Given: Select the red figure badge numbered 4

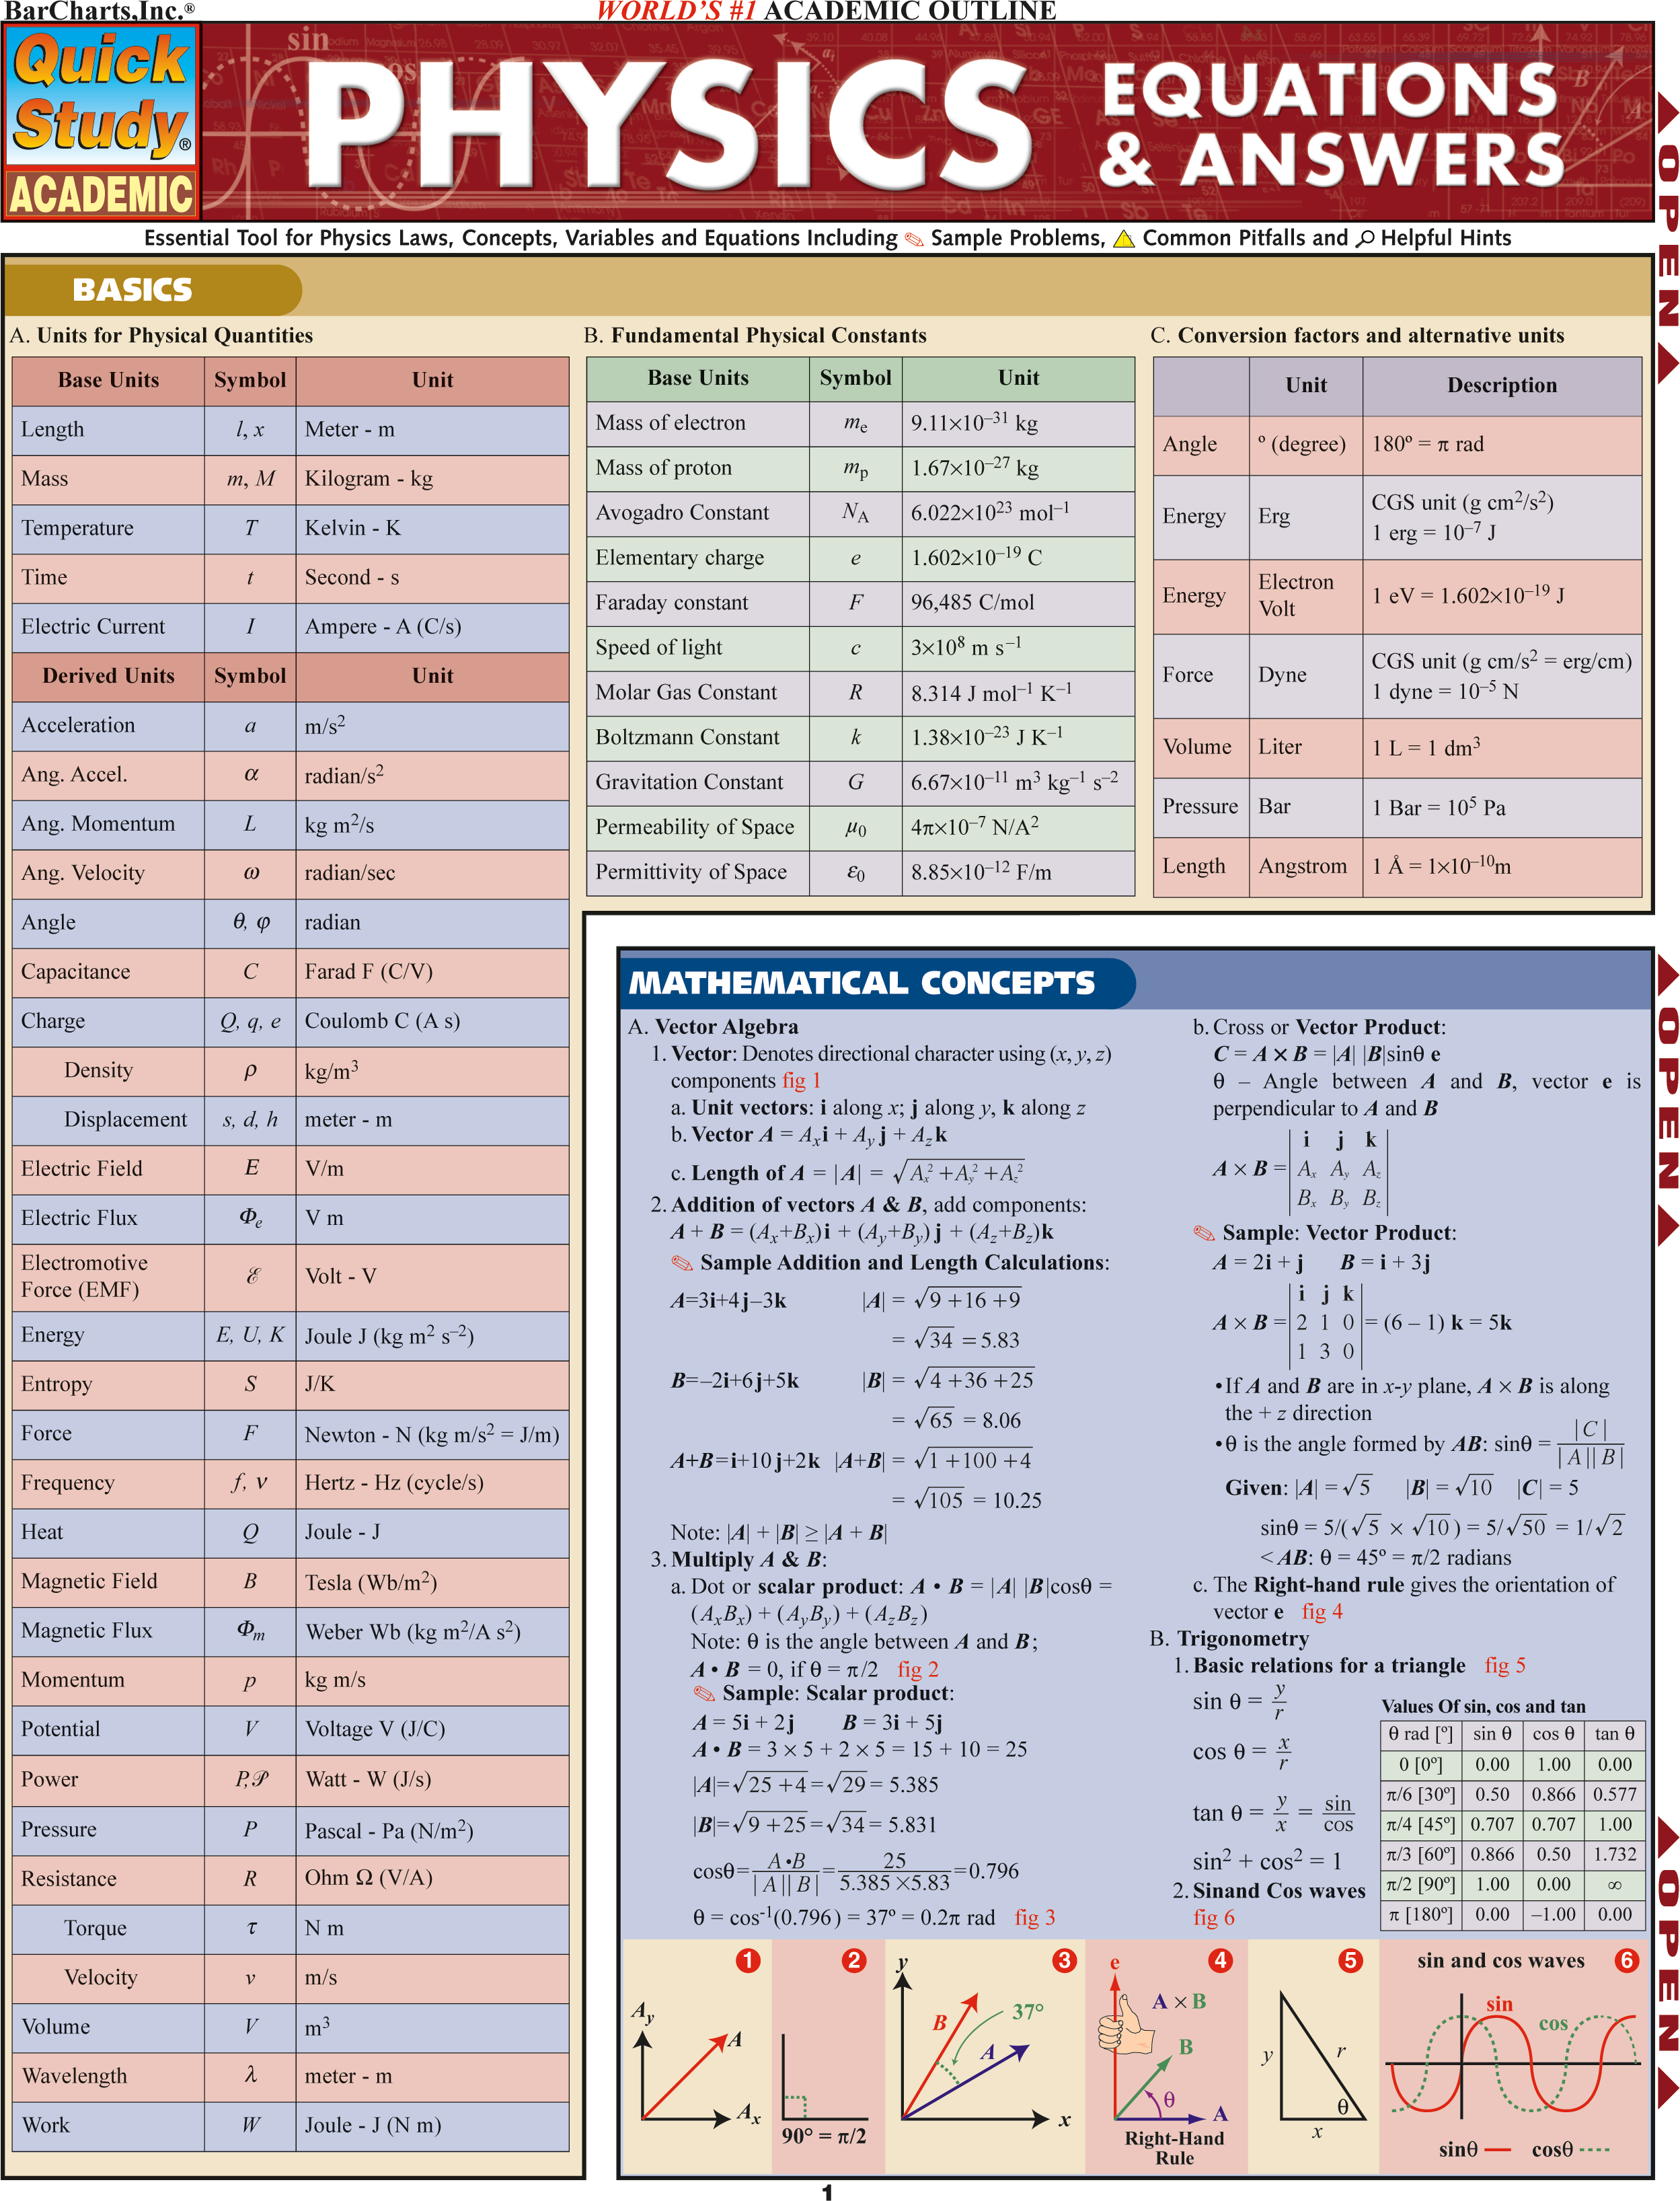Looking at the screenshot, I should click(x=1220, y=1960).
